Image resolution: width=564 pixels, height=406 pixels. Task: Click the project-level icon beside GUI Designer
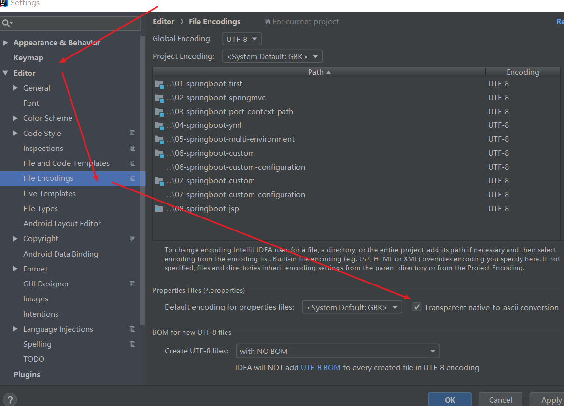coord(132,284)
